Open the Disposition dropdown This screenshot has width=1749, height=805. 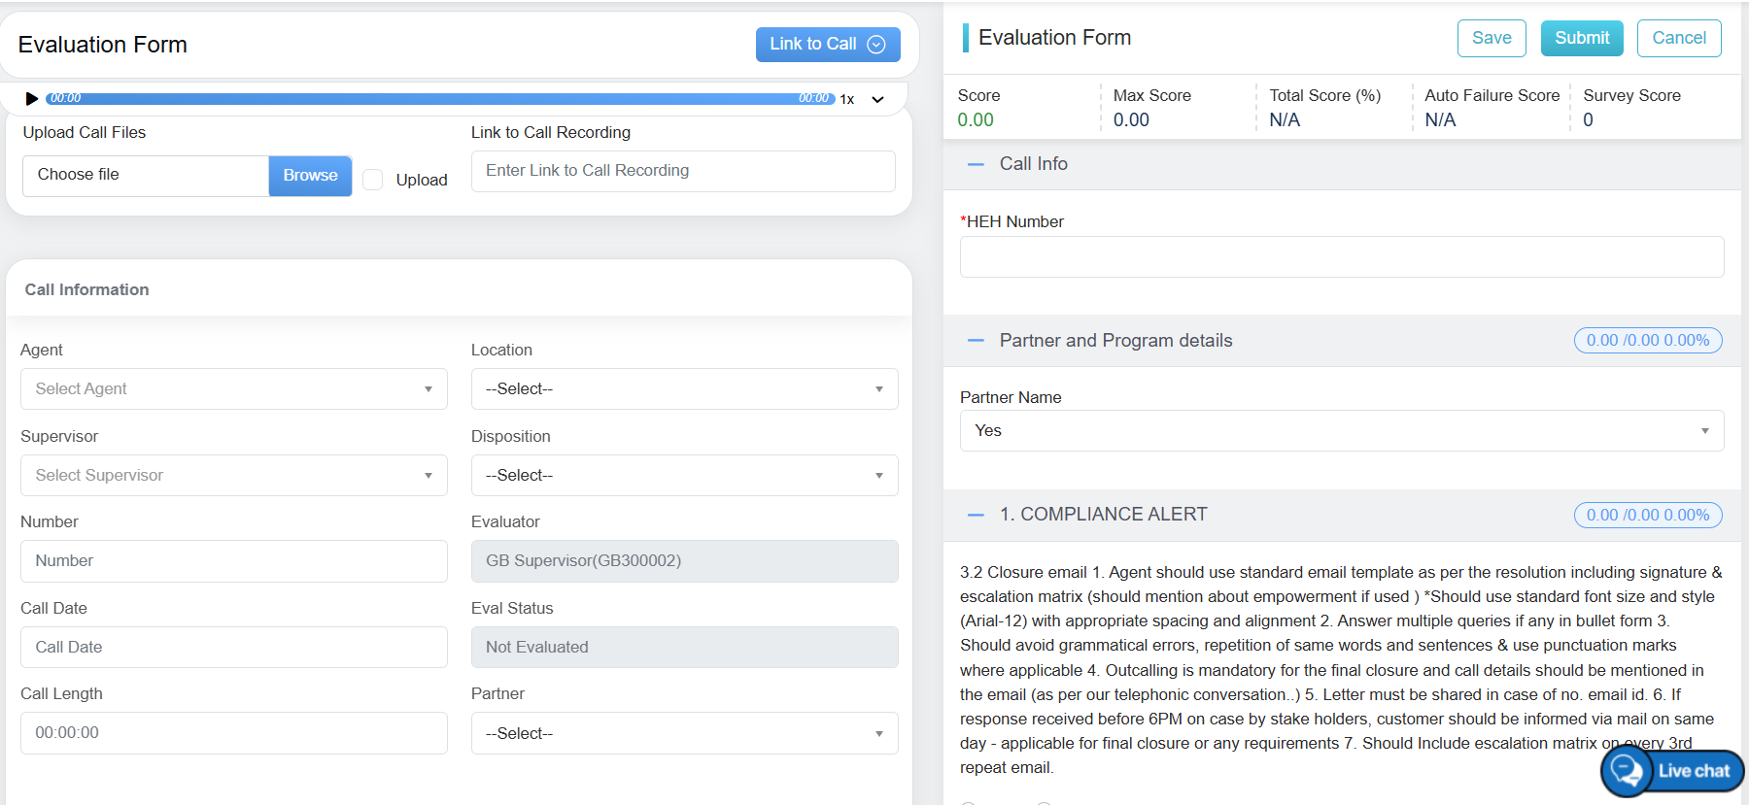click(684, 476)
